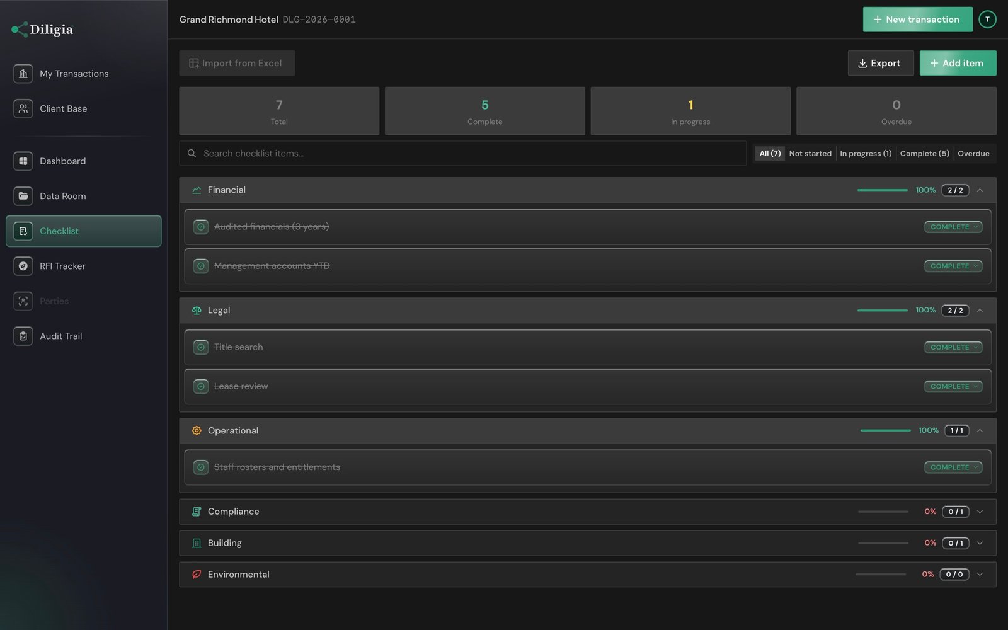Viewport: 1008px width, 630px height.
Task: Toggle Staff rosters and entitlements check circle
Action: 201,467
